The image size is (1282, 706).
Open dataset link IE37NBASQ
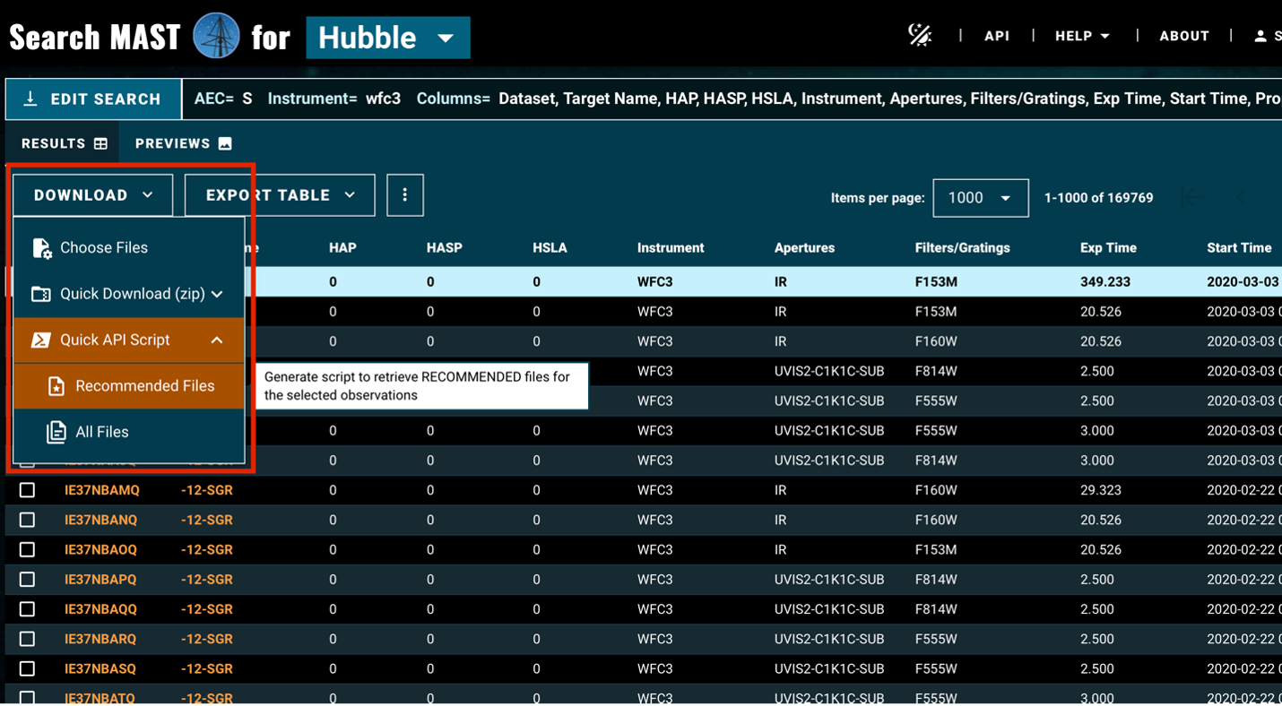100,668
